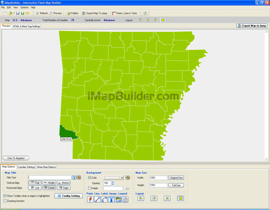
Task: Open Tooltip Setting dialog
Action: [x=68, y=196]
